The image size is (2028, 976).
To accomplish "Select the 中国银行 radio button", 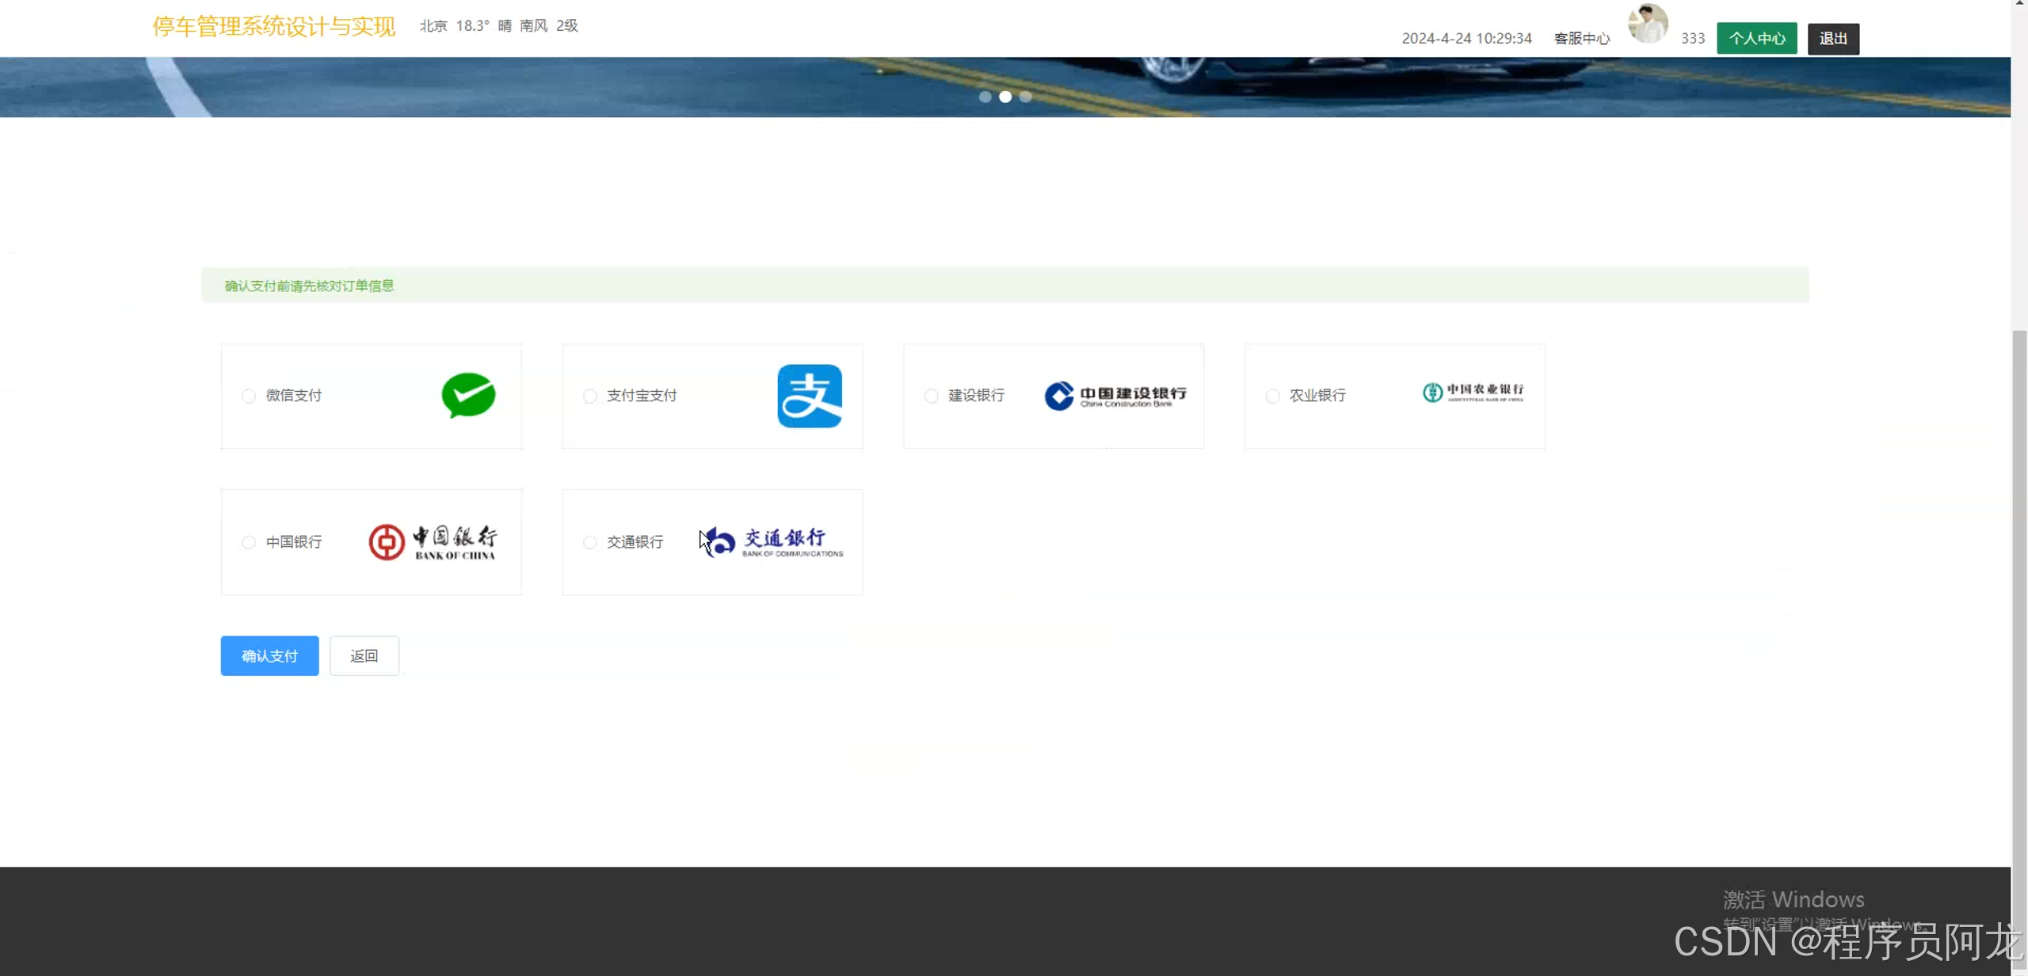I will tap(249, 542).
